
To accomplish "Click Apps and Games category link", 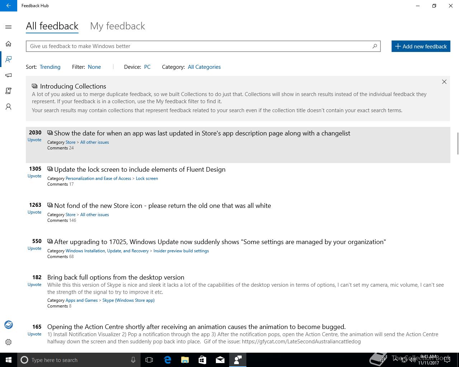I will (81, 300).
